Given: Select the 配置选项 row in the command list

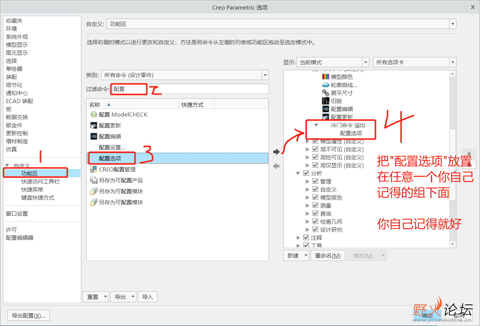Looking at the screenshot, I should [177, 158].
